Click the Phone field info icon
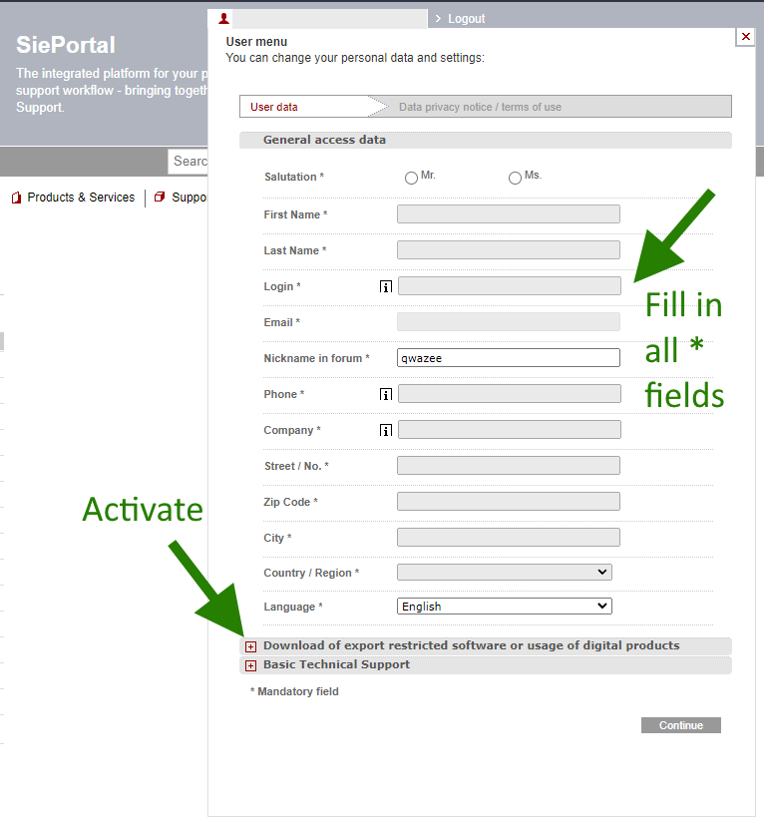Screen dimensions: 764x822 (x=386, y=395)
